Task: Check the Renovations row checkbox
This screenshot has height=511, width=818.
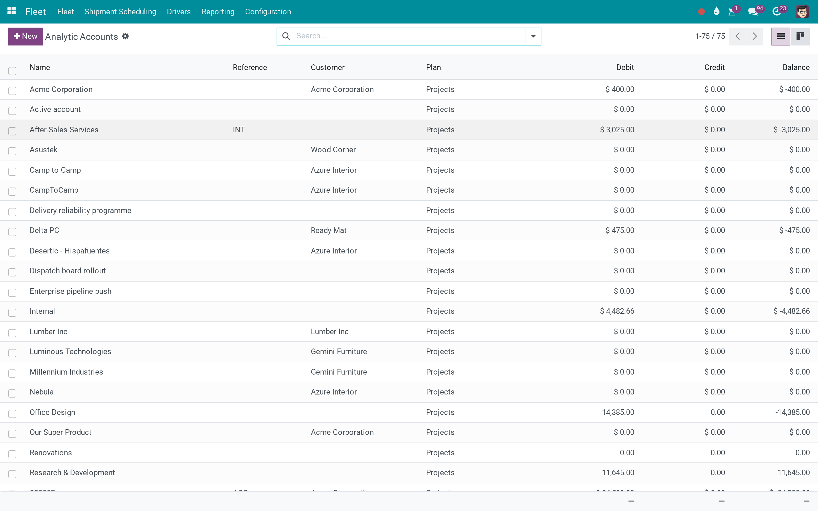Action: tap(12, 454)
